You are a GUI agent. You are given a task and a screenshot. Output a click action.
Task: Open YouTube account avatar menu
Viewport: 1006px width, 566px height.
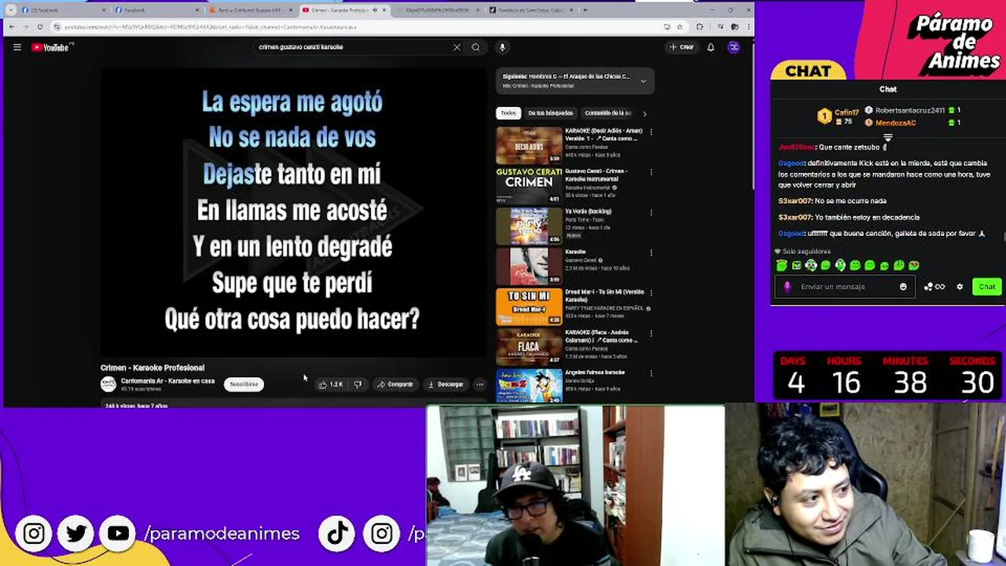733,47
